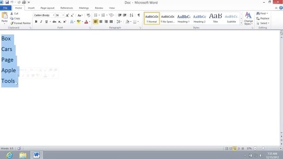The height and width of the screenshot is (159, 283).
Task: Sort the selected list alphabetically
Action: (131, 15)
